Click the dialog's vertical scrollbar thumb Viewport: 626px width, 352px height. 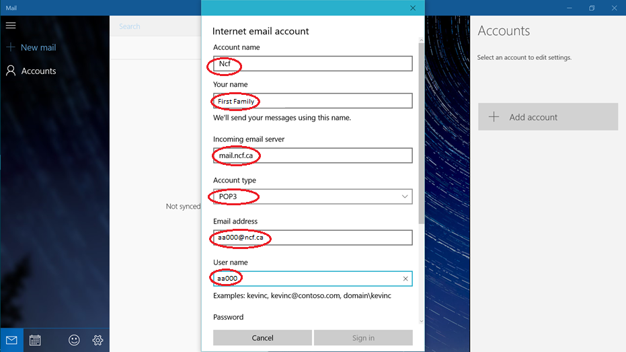click(421, 134)
